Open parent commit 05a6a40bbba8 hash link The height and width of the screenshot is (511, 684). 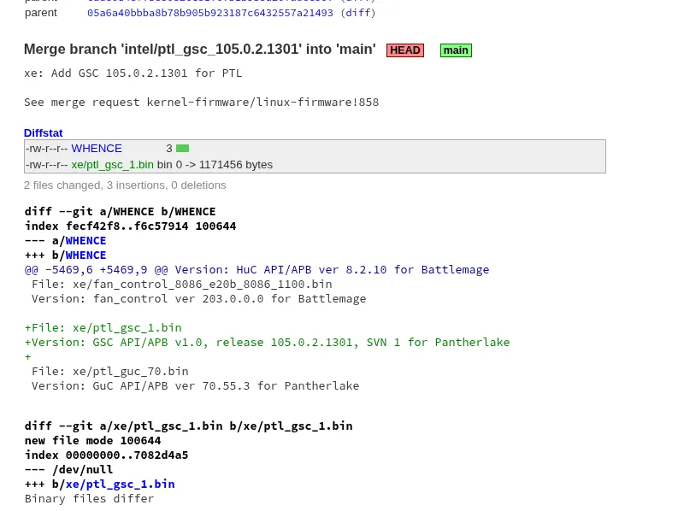pos(209,13)
